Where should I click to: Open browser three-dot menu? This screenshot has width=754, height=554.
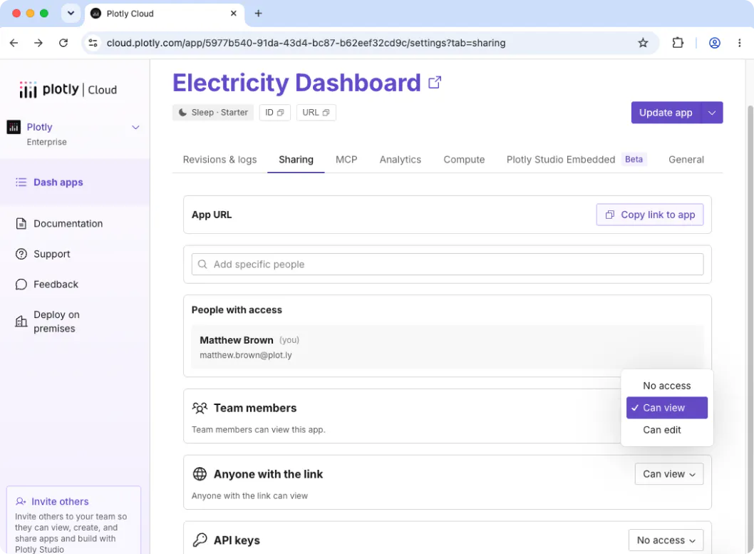point(740,43)
